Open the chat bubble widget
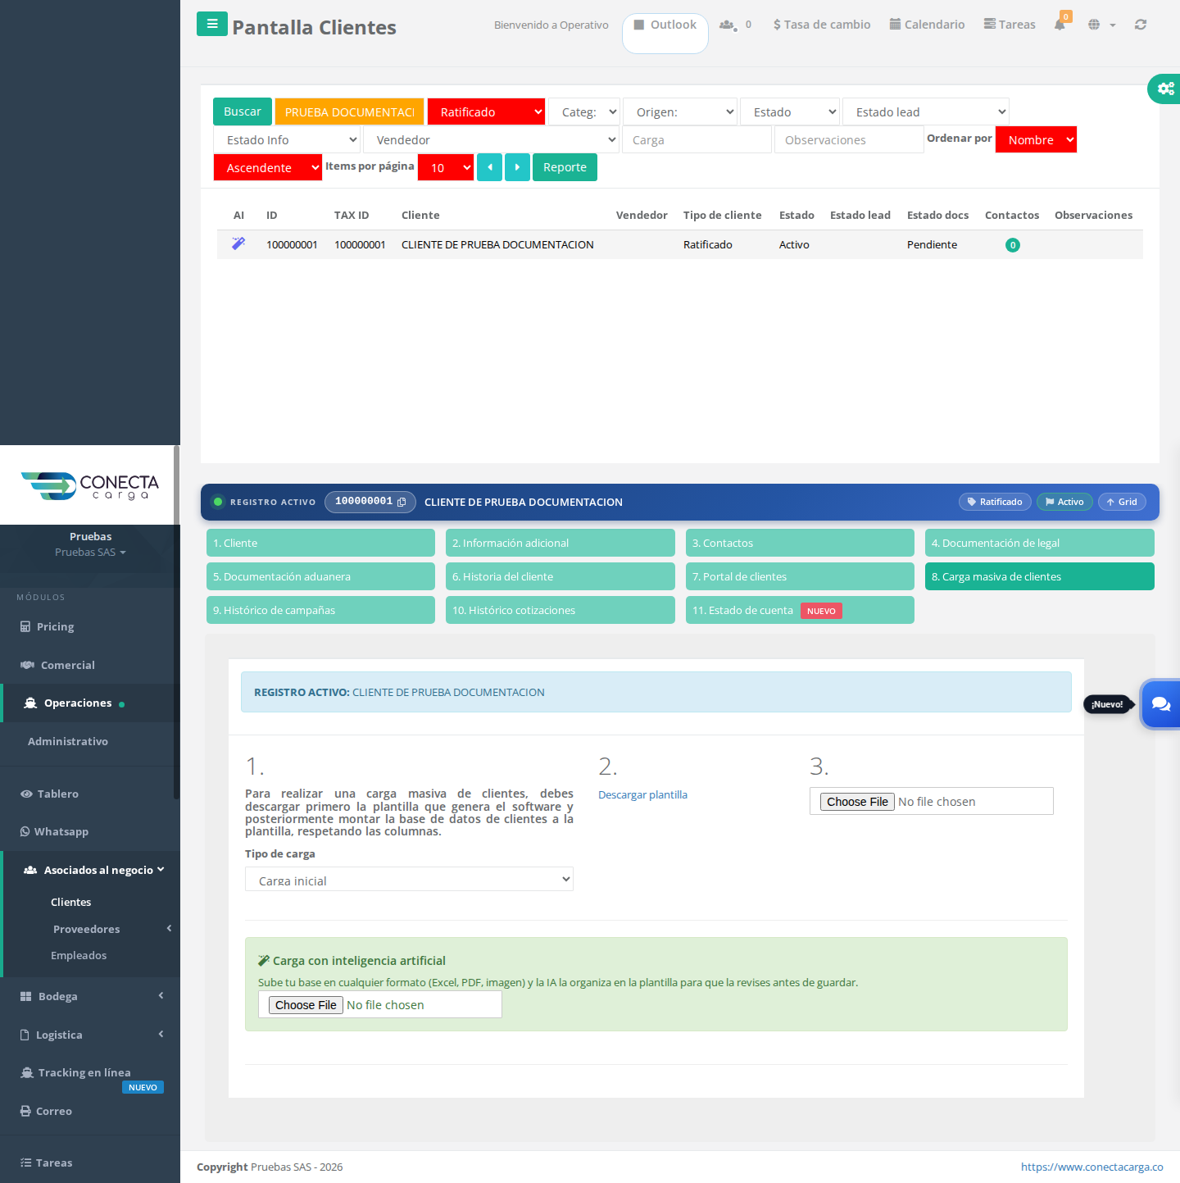The height and width of the screenshot is (1183, 1180). click(1161, 703)
